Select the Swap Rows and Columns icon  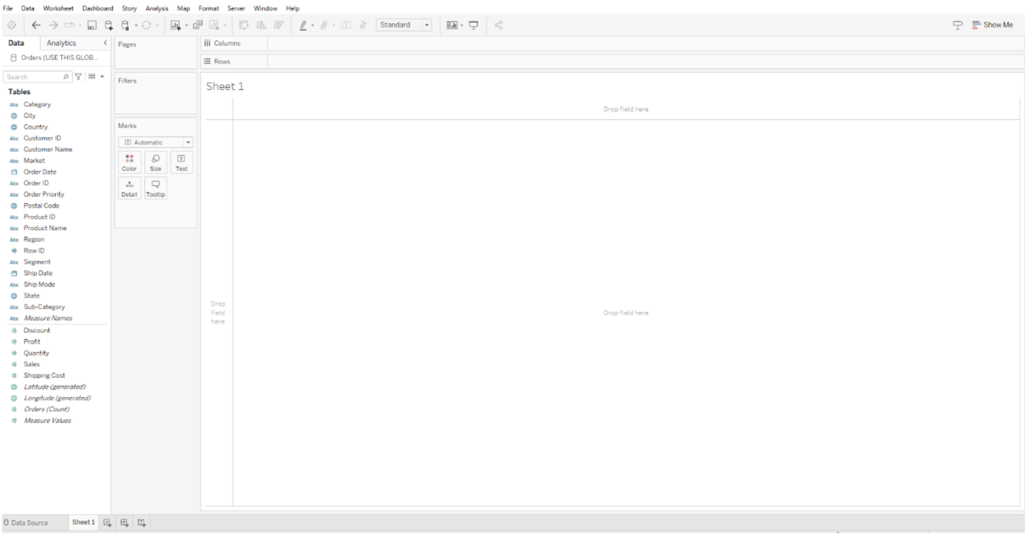click(244, 25)
